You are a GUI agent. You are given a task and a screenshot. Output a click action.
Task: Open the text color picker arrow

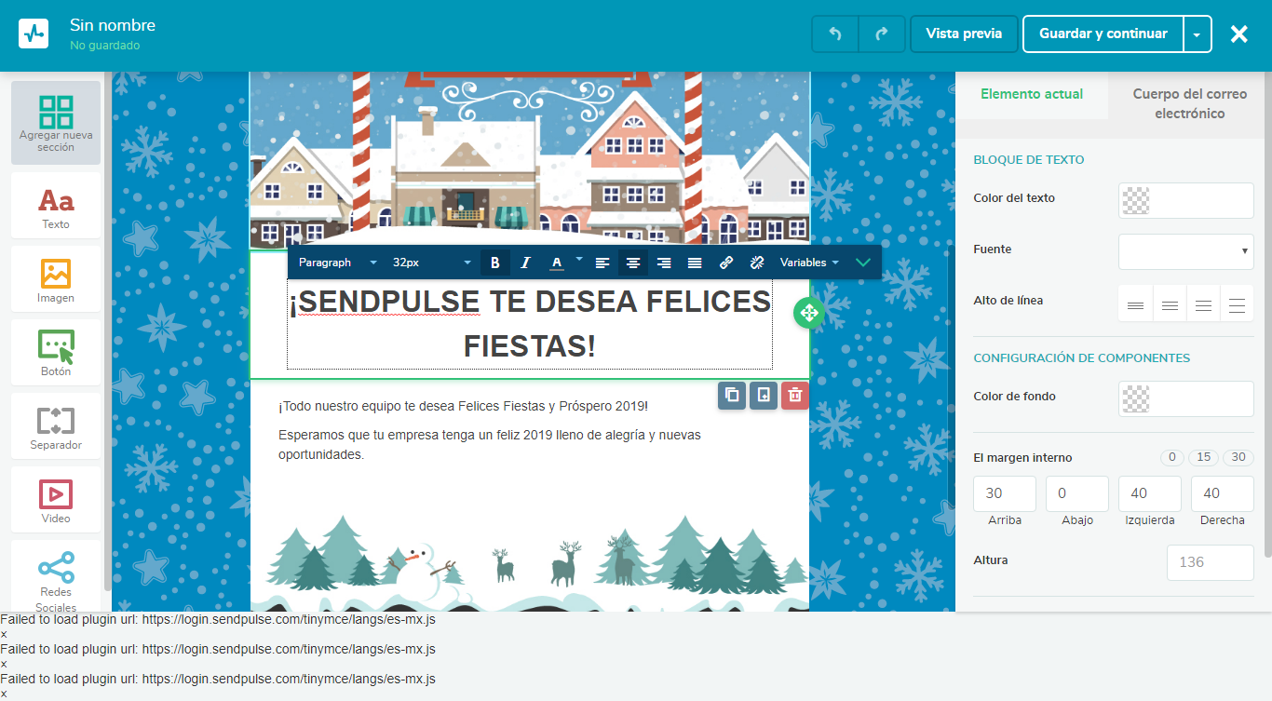click(579, 259)
